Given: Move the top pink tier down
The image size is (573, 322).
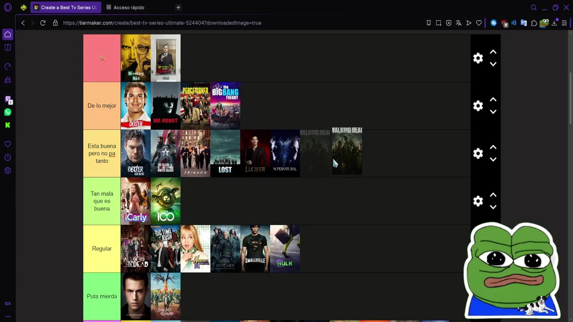Looking at the screenshot, I should point(493,64).
